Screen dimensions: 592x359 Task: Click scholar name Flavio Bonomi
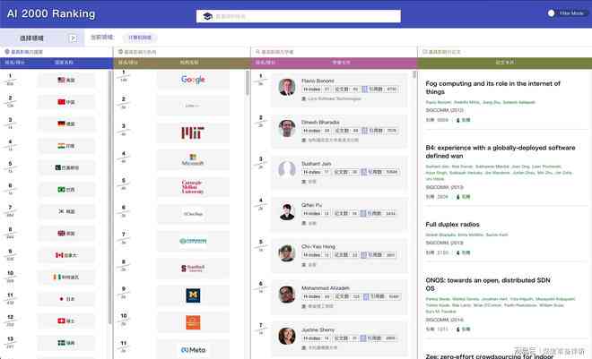318,81
